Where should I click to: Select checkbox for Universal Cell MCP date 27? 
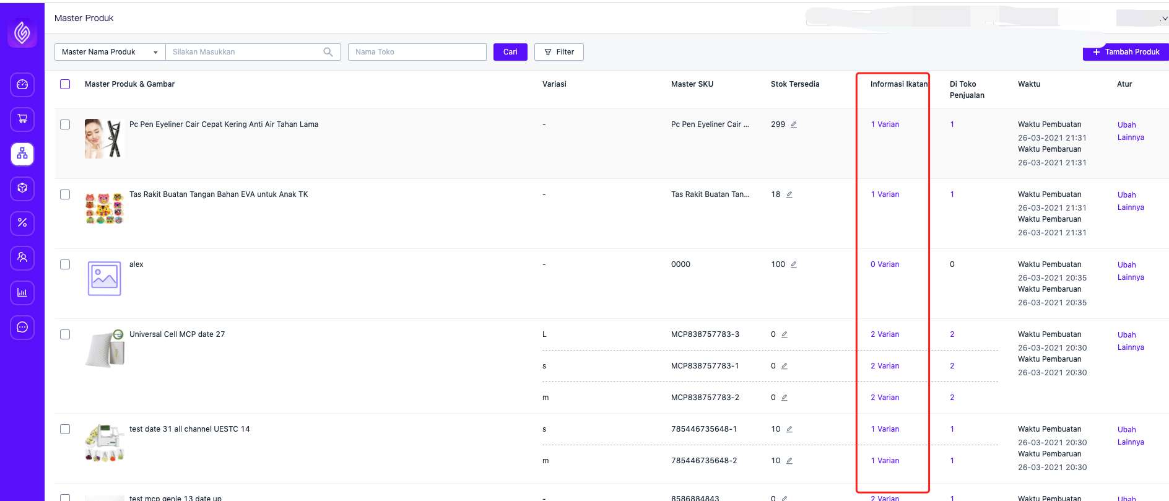tap(65, 334)
